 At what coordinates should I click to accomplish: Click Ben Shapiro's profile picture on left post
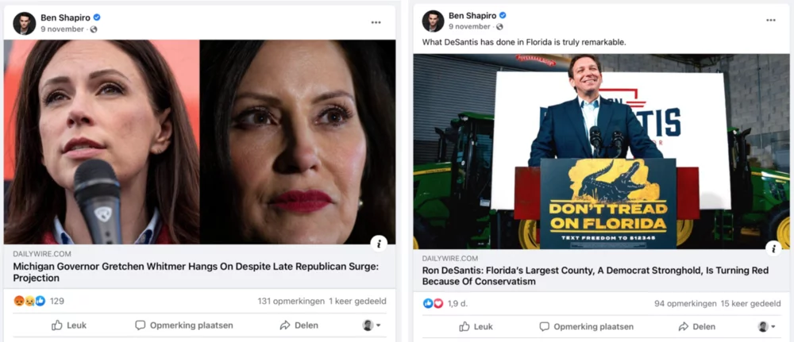click(x=25, y=23)
